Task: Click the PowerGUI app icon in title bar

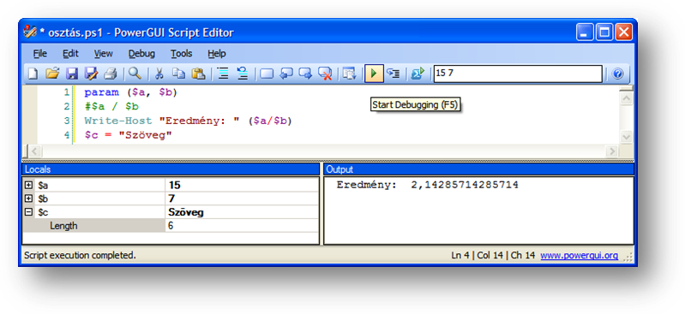Action: [30, 33]
